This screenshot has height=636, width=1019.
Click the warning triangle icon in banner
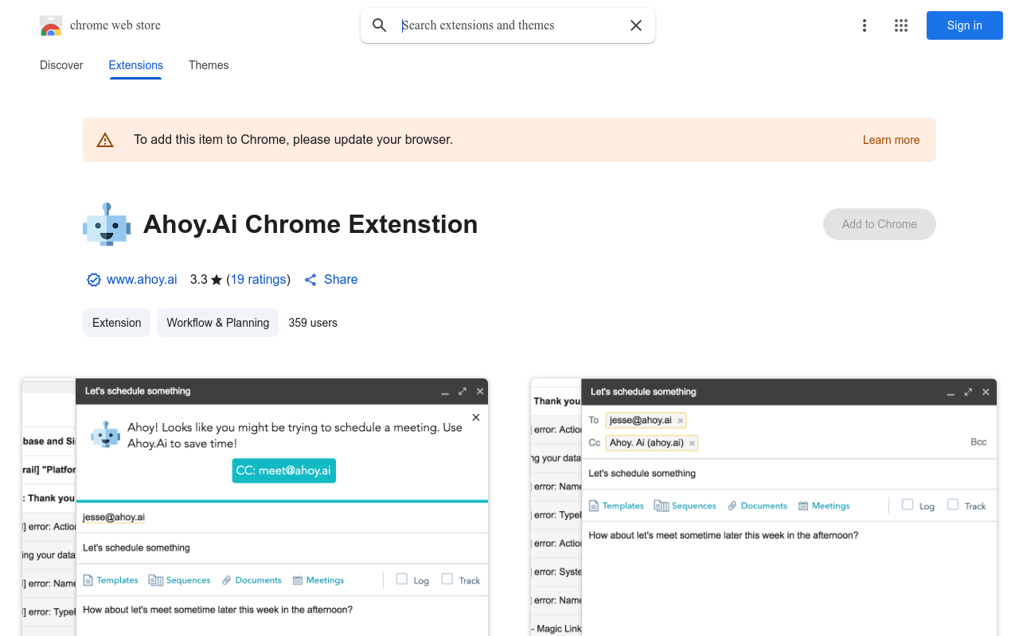[x=105, y=140]
